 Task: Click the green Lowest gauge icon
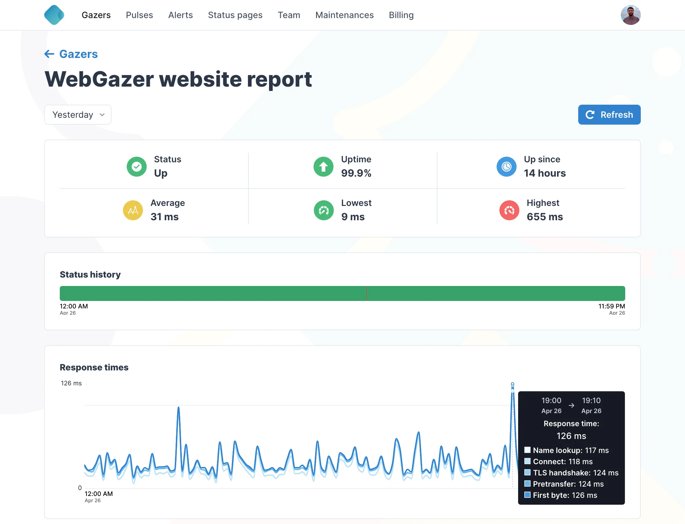tap(324, 210)
